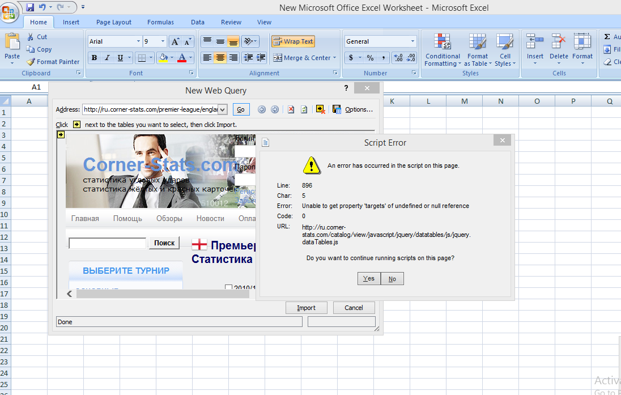Click the Stop icon in Web Query toolbar
This screenshot has height=395, width=621.
coord(291,109)
